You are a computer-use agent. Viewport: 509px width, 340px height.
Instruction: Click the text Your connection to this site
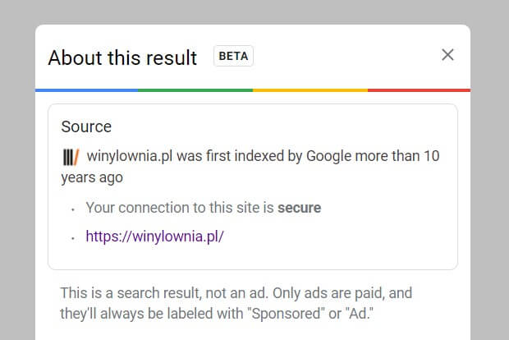174,208
